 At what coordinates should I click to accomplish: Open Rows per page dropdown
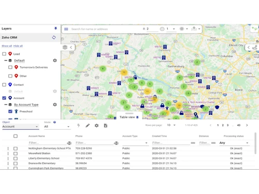(x=171, y=125)
